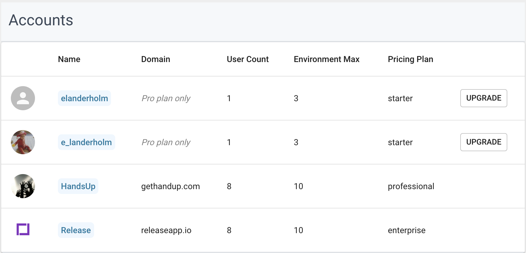
Task: Open the HandsUp account link
Action: pos(78,186)
